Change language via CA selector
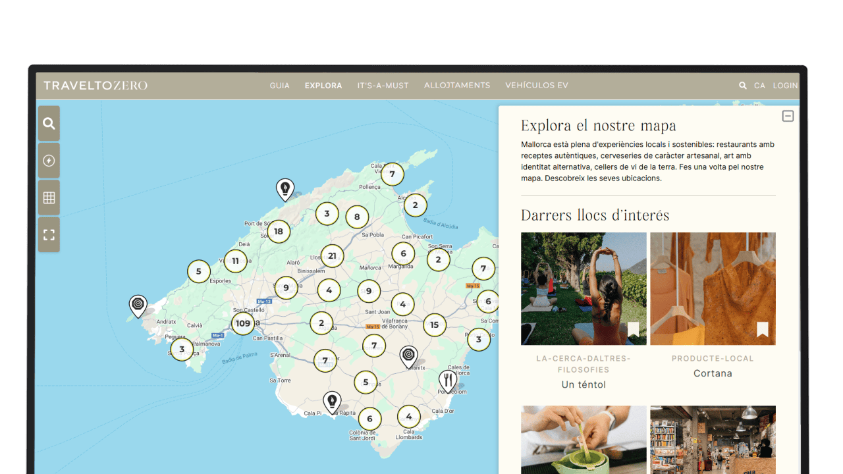Image resolution: width=843 pixels, height=474 pixels. click(x=759, y=86)
